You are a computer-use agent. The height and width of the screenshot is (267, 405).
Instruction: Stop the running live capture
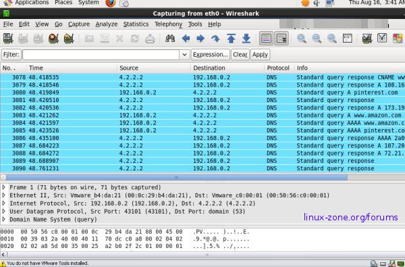pos(53,39)
